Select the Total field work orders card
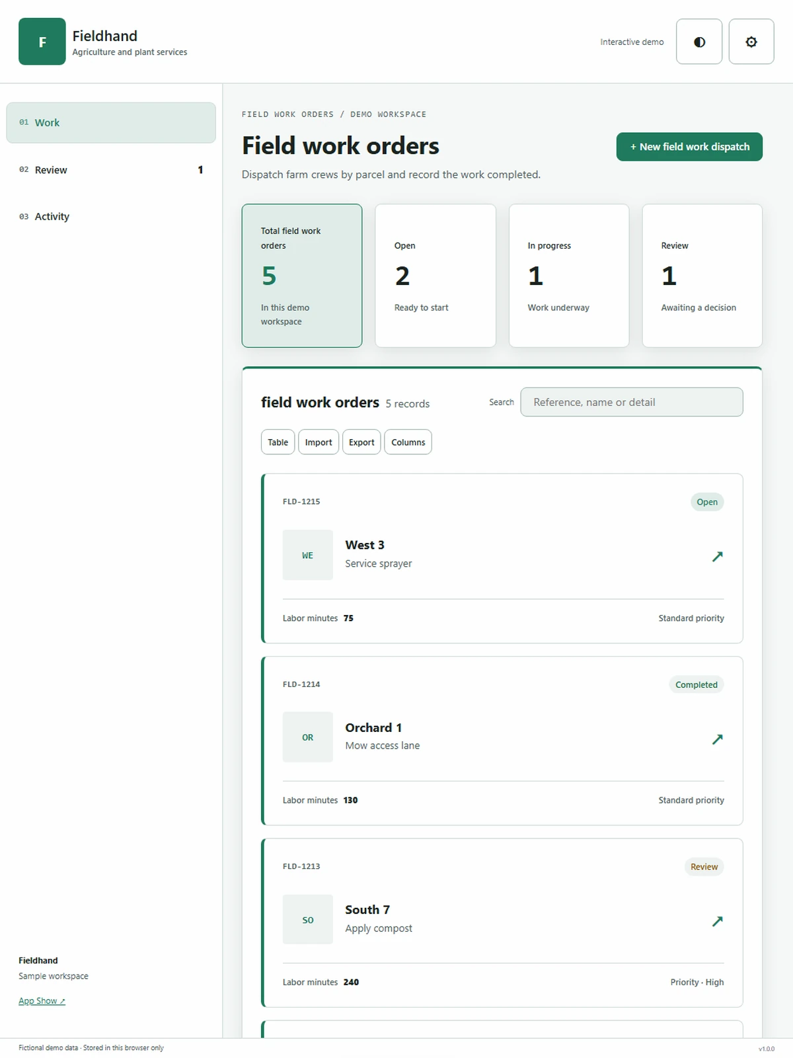The width and height of the screenshot is (793, 1058). [x=302, y=276]
